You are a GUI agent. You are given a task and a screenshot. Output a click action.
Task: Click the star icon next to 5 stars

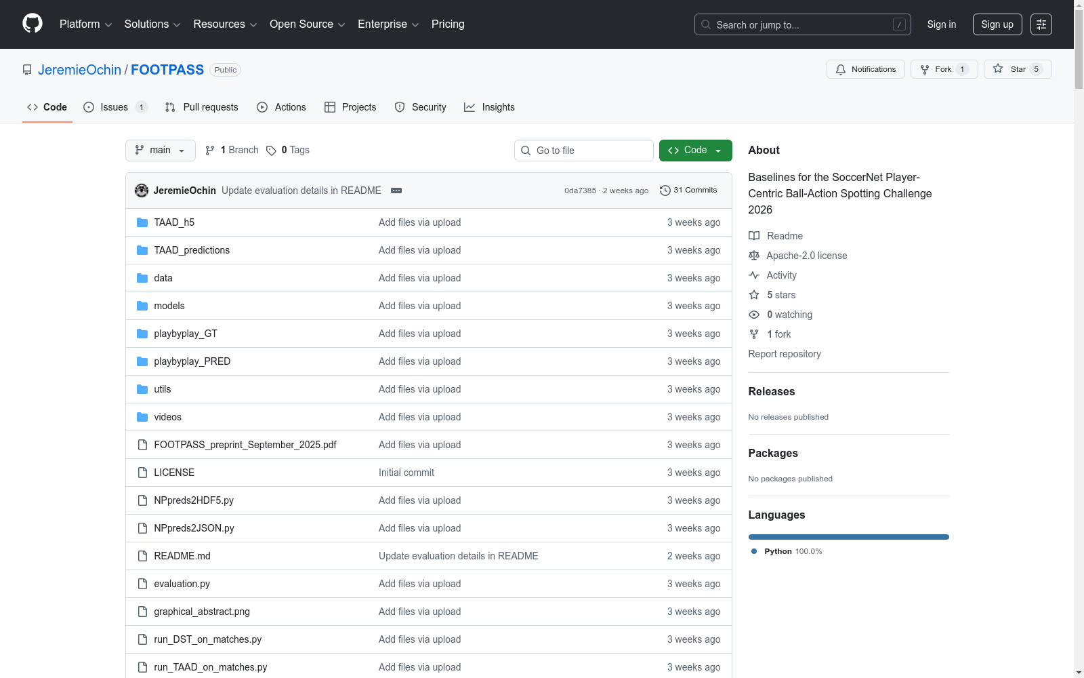tap(754, 295)
